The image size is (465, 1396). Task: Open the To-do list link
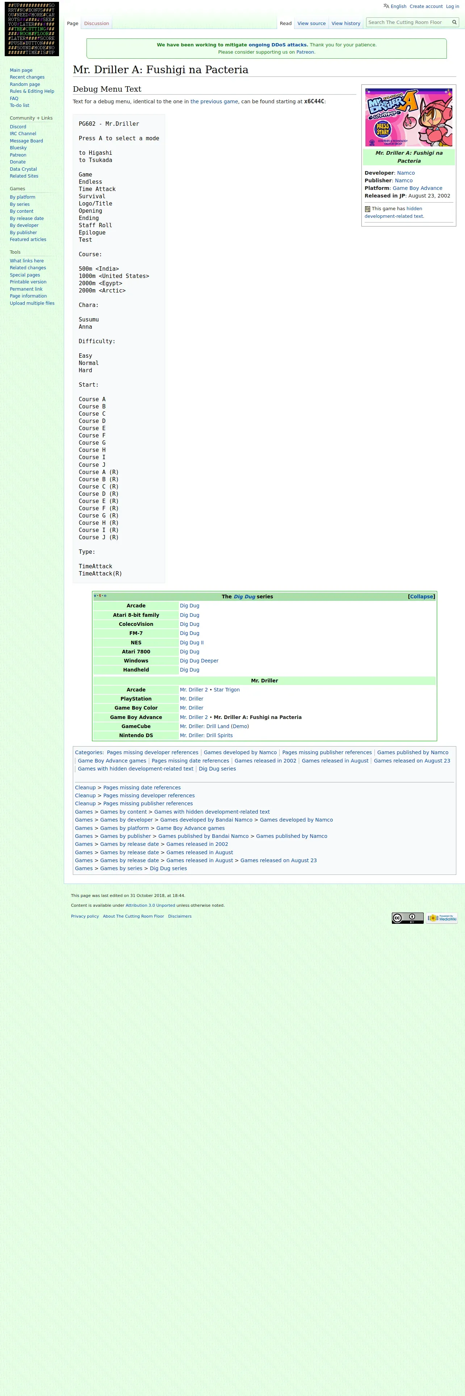(x=20, y=106)
